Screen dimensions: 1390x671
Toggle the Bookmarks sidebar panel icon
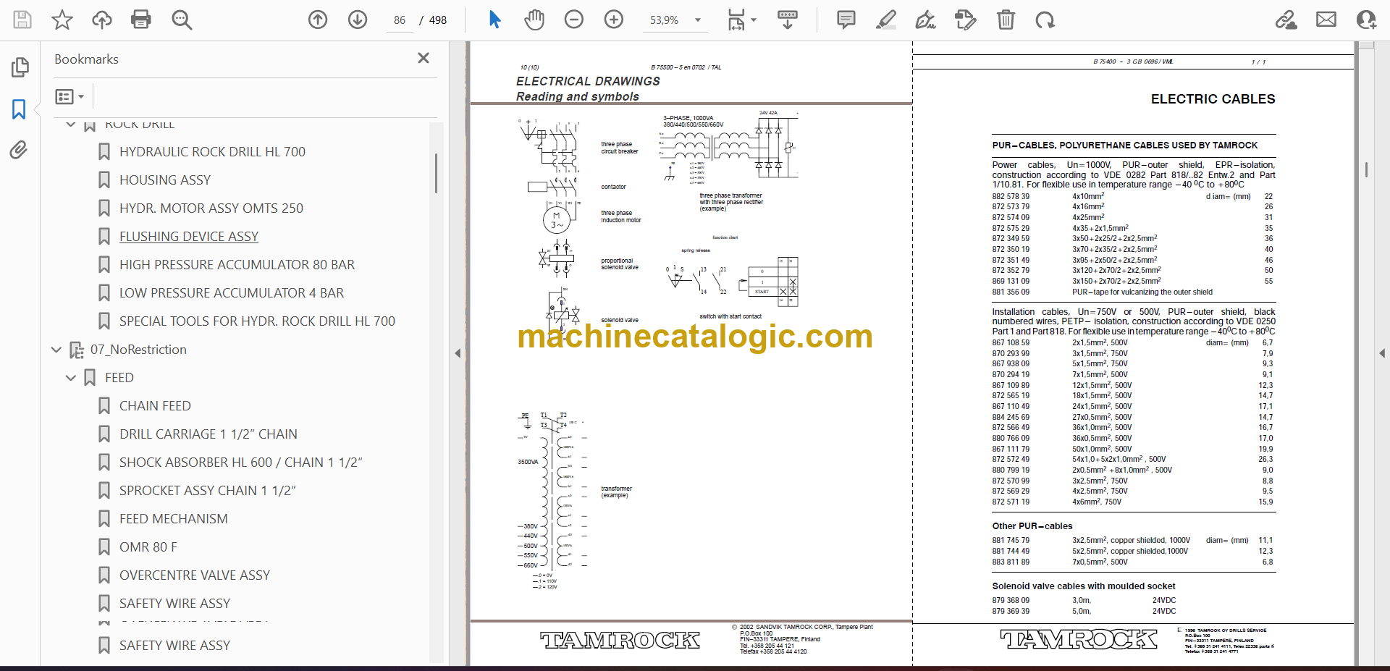click(x=20, y=109)
